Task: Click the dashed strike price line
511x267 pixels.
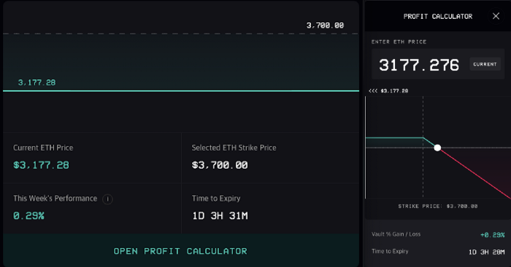Action: point(181,33)
